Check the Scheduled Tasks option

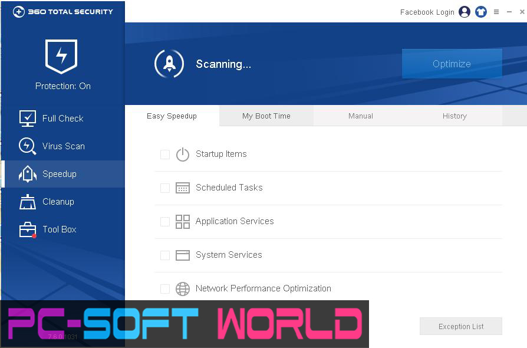tap(165, 188)
